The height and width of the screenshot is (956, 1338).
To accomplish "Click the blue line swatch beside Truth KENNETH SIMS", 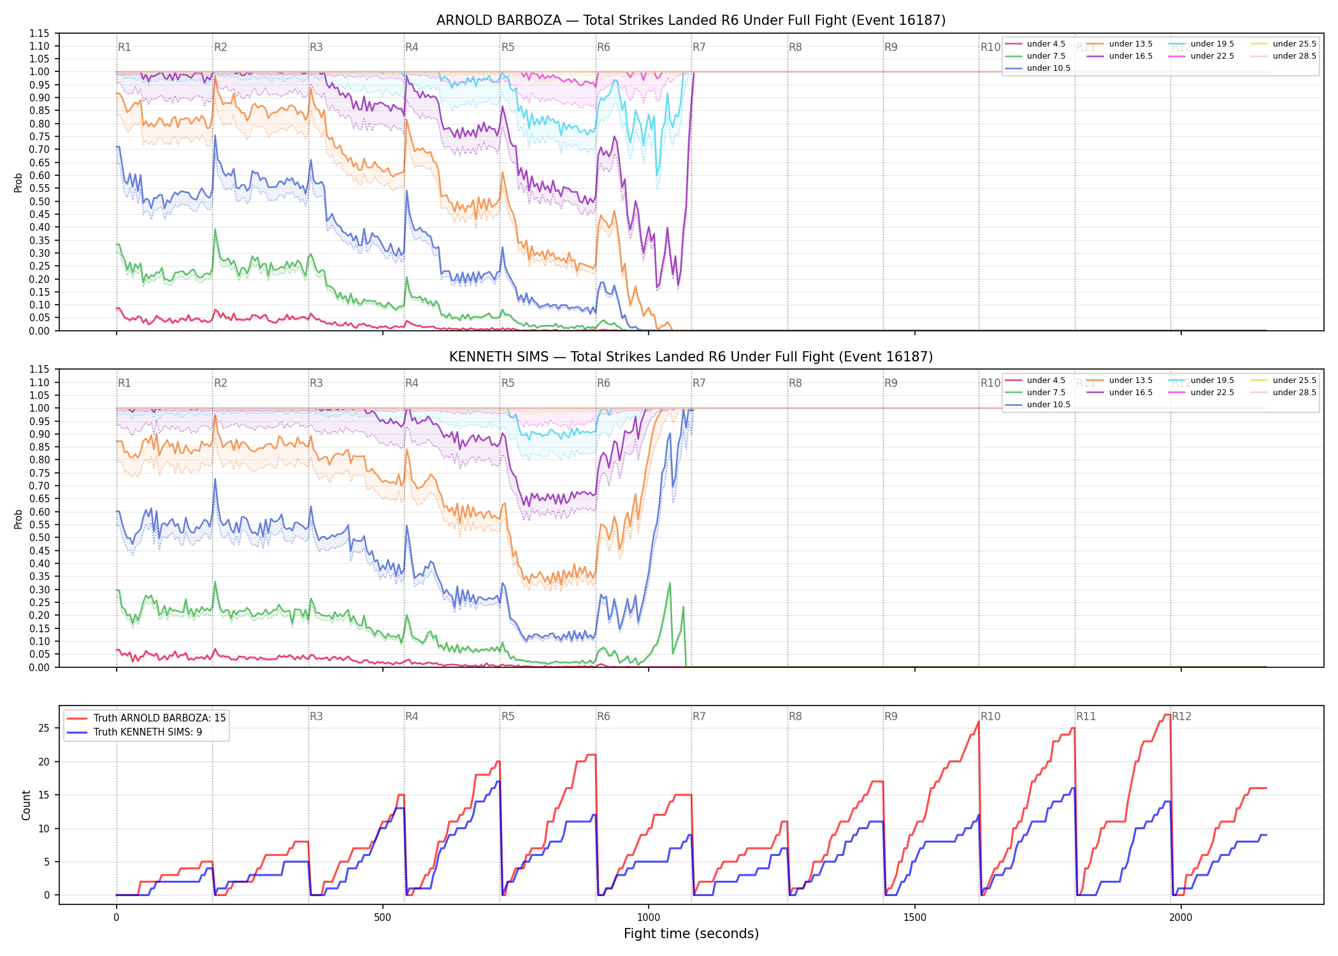I will [x=76, y=732].
